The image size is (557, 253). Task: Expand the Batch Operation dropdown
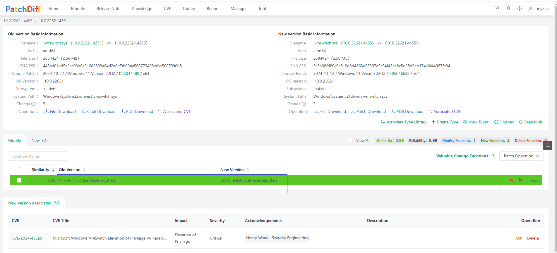coord(521,156)
